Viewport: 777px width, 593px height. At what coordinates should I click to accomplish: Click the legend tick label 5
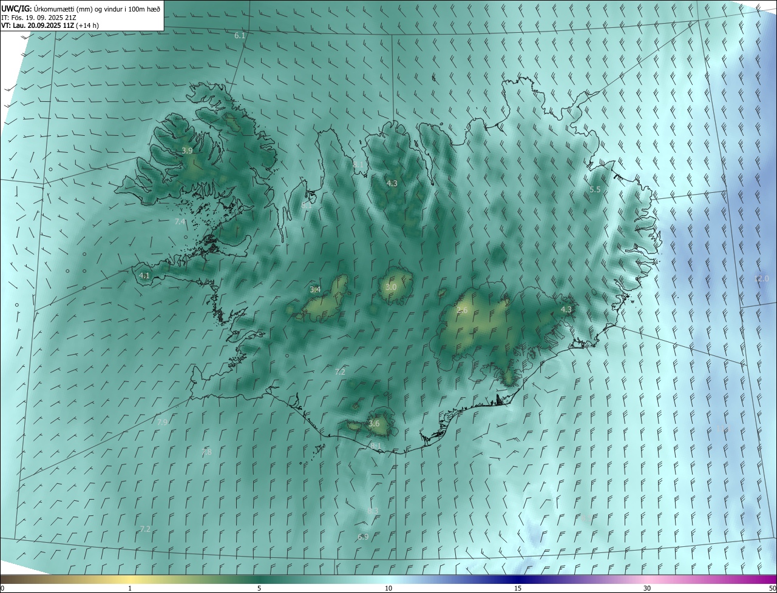pyautogui.click(x=259, y=589)
